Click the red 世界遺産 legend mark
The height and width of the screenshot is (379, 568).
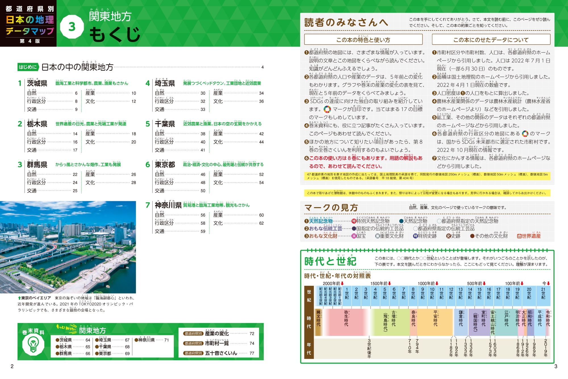519,236
